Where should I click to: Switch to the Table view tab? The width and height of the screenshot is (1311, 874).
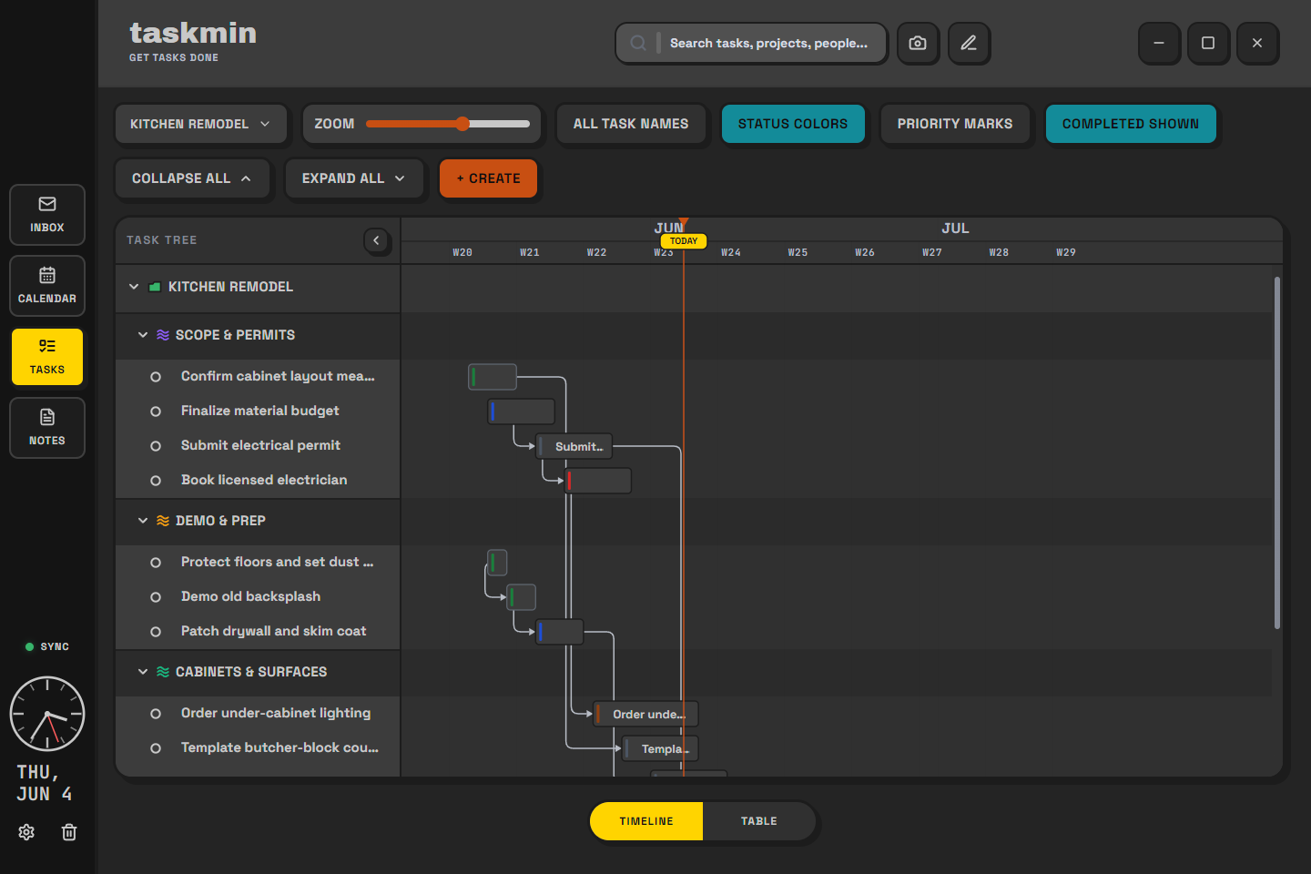(759, 821)
